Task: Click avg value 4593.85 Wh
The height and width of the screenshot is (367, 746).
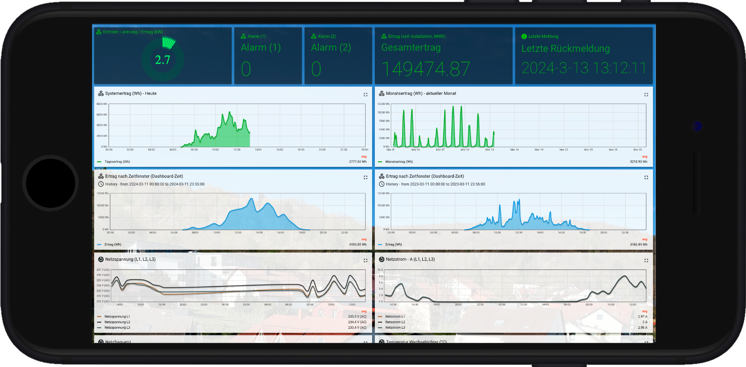Action: pyautogui.click(x=358, y=245)
